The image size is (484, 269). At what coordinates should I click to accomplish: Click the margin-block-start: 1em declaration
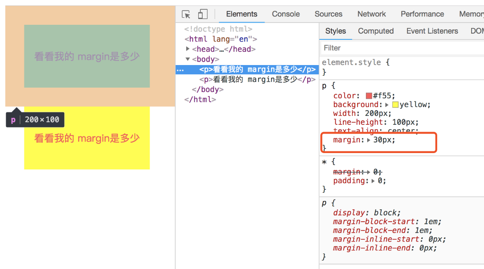[387, 222]
